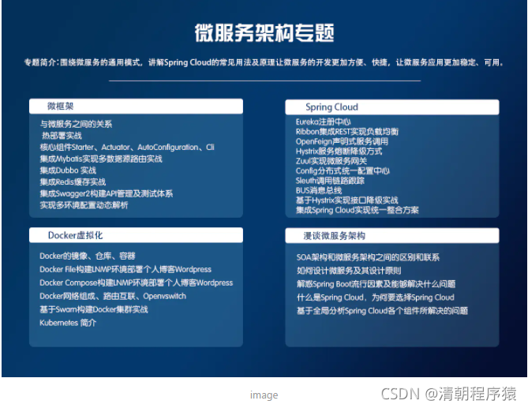Click Docker File构建LNMP环境 line
Image resolution: width=528 pixels, height=408 pixels.
125,269
